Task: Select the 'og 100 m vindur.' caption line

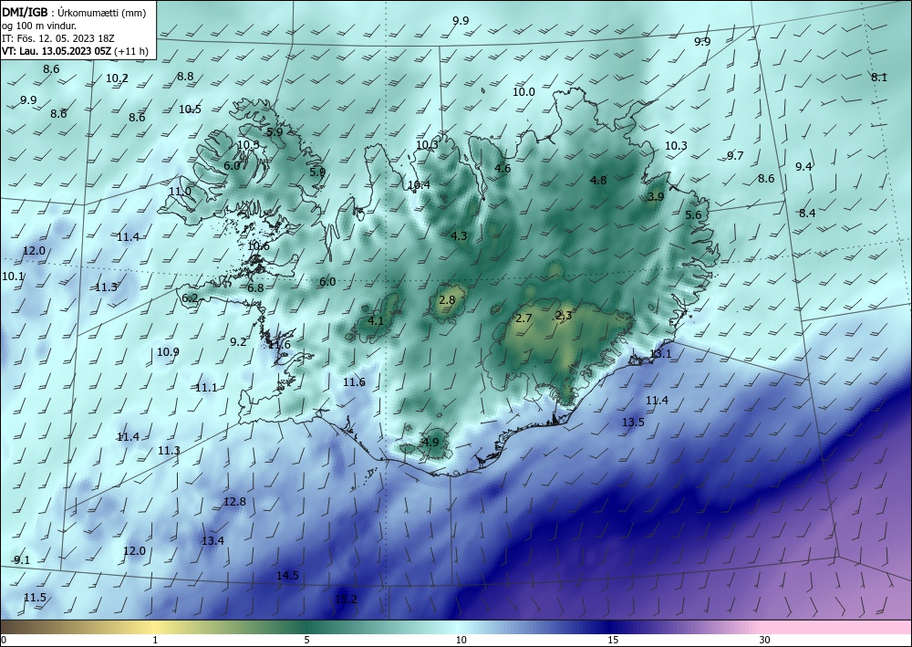Action: [x=39, y=26]
